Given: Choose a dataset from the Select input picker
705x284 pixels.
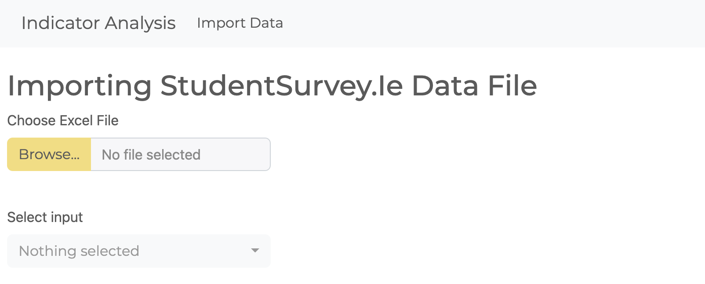Looking at the screenshot, I should tap(138, 251).
